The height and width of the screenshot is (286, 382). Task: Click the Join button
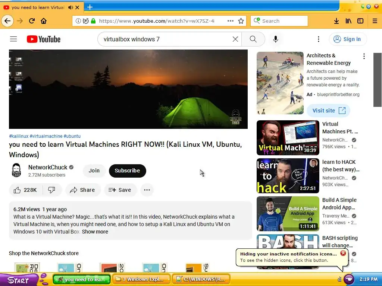[x=94, y=171]
